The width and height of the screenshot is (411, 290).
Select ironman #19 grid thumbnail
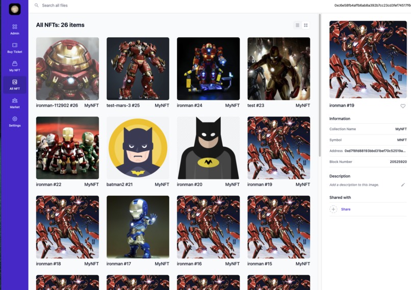[x=278, y=148]
